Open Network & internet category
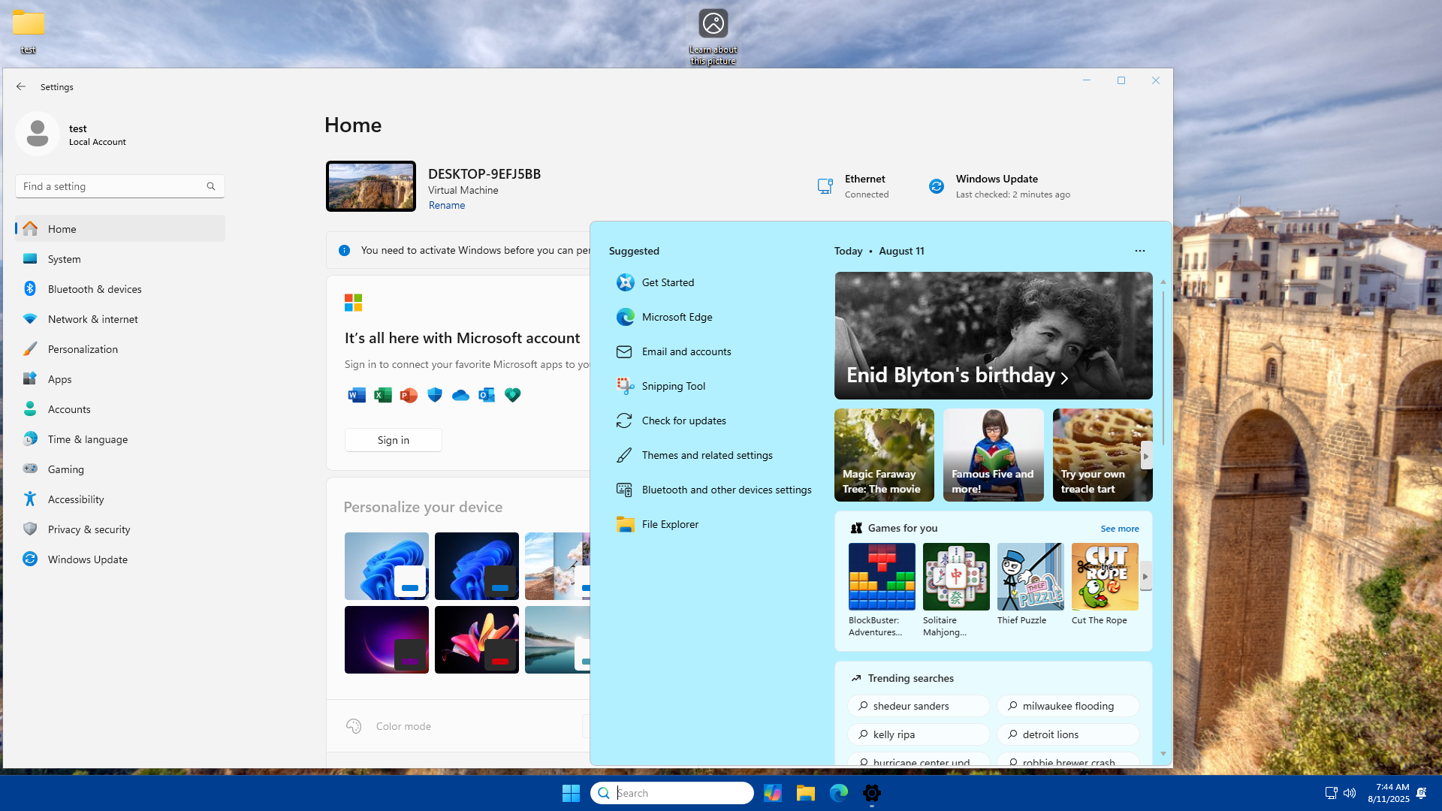The height and width of the screenshot is (811, 1442). [120, 319]
